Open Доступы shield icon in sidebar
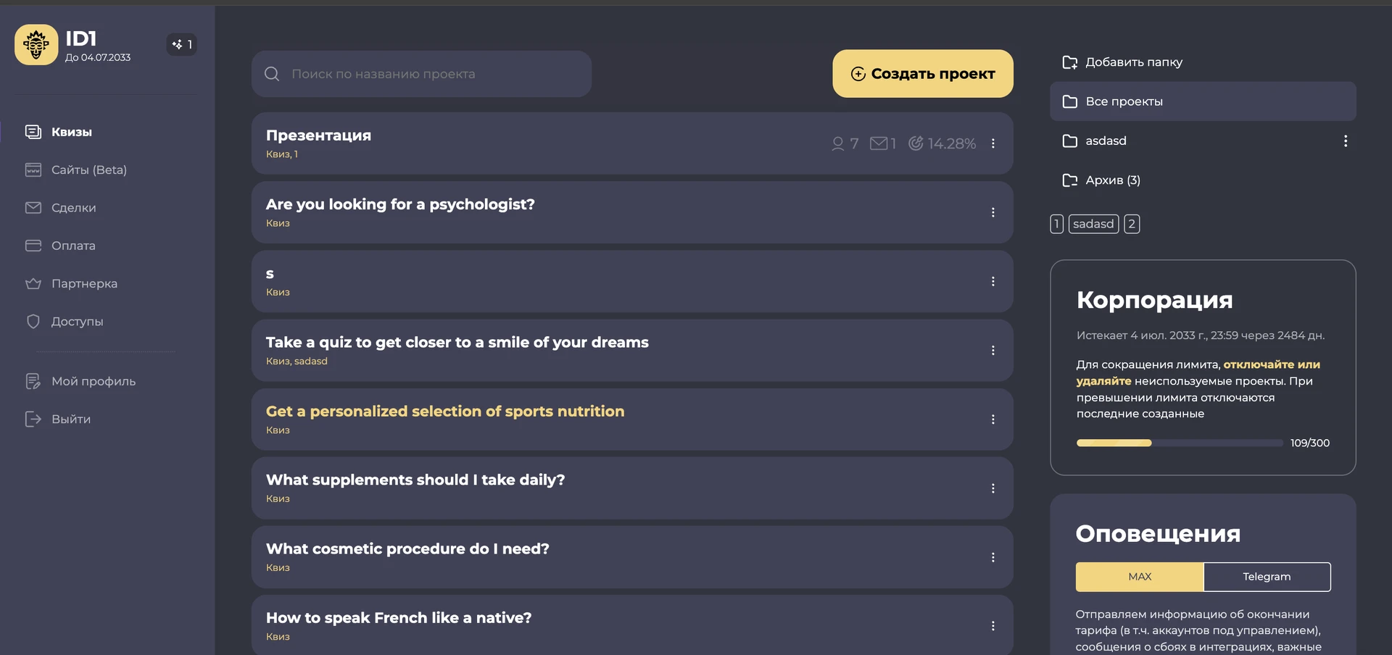 tap(33, 321)
